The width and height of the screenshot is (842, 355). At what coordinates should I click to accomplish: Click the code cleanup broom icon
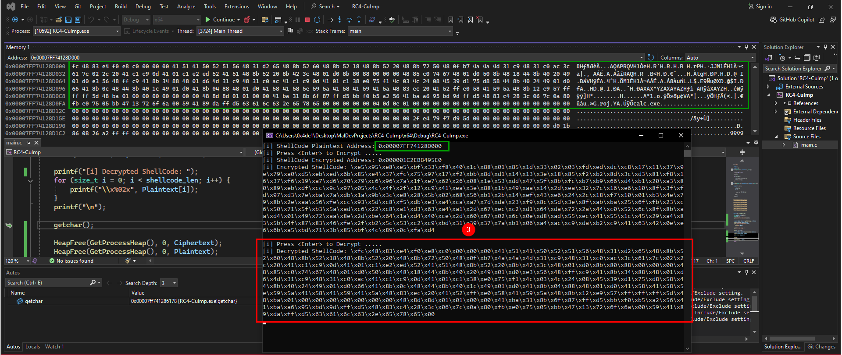[x=128, y=261]
